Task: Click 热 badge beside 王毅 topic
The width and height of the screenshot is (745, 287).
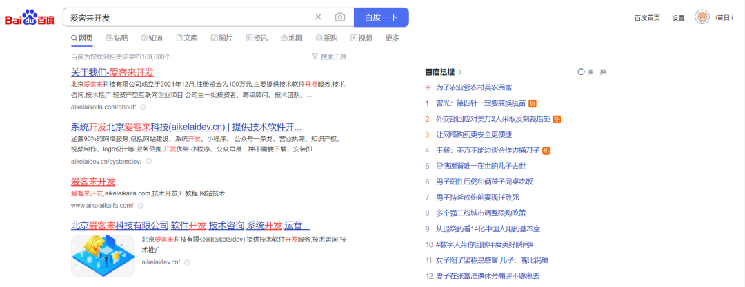Action: 546,150
